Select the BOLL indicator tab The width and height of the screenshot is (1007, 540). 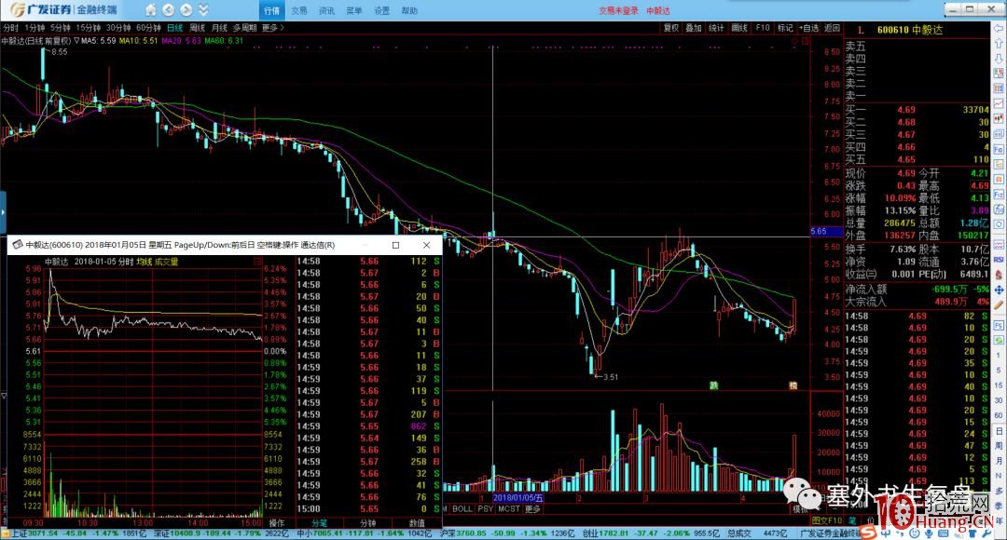pos(462,508)
